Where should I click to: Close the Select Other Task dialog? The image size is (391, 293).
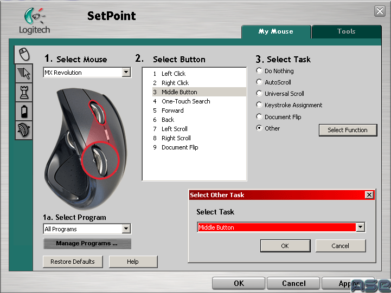pyautogui.click(x=369, y=194)
